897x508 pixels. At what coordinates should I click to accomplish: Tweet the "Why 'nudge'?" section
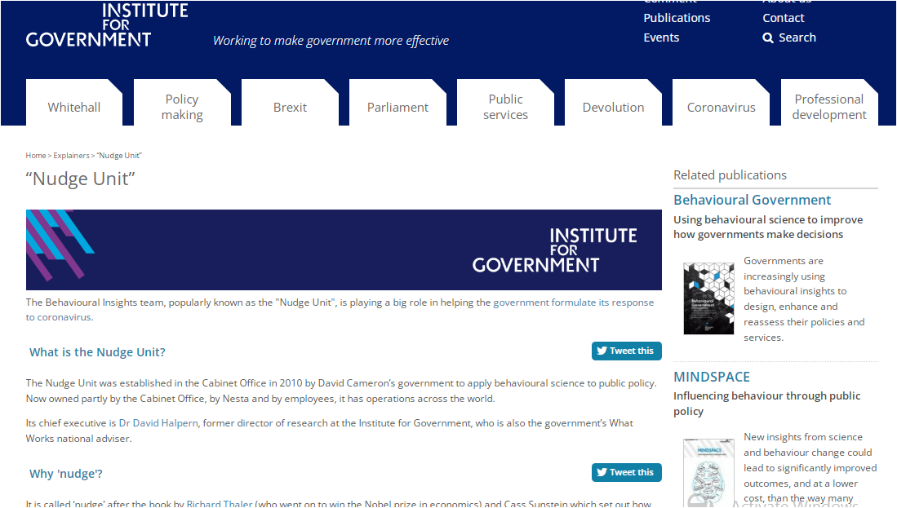pos(626,472)
